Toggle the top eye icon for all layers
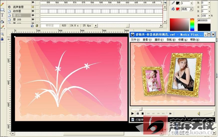 coord(33,2)
